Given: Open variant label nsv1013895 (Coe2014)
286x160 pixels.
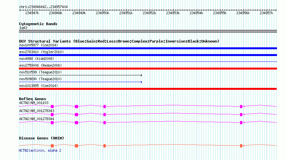Looking at the screenshot, I should point(39,86).
